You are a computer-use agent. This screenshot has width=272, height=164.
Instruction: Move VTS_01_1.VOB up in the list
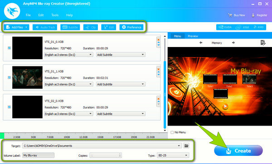click(158, 72)
